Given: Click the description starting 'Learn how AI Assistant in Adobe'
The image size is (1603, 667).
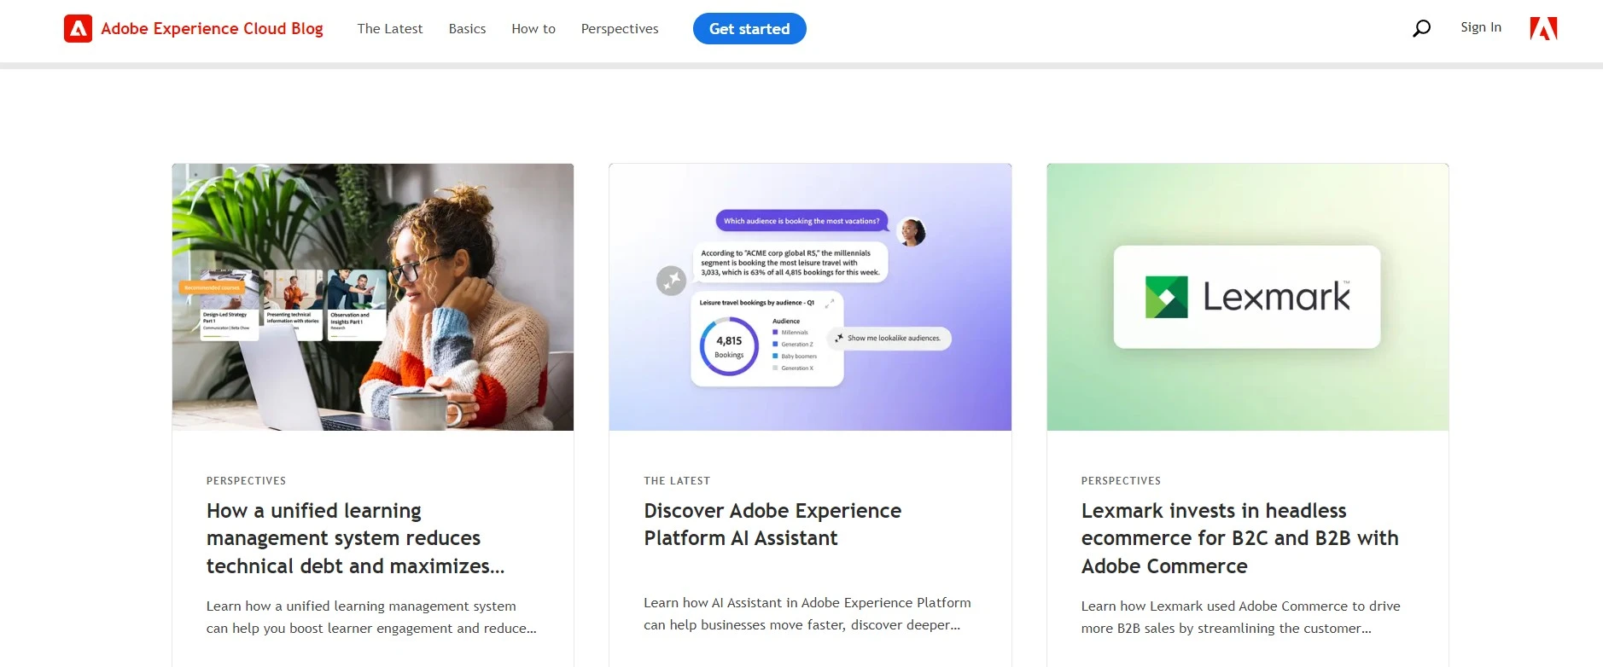Looking at the screenshot, I should [807, 614].
